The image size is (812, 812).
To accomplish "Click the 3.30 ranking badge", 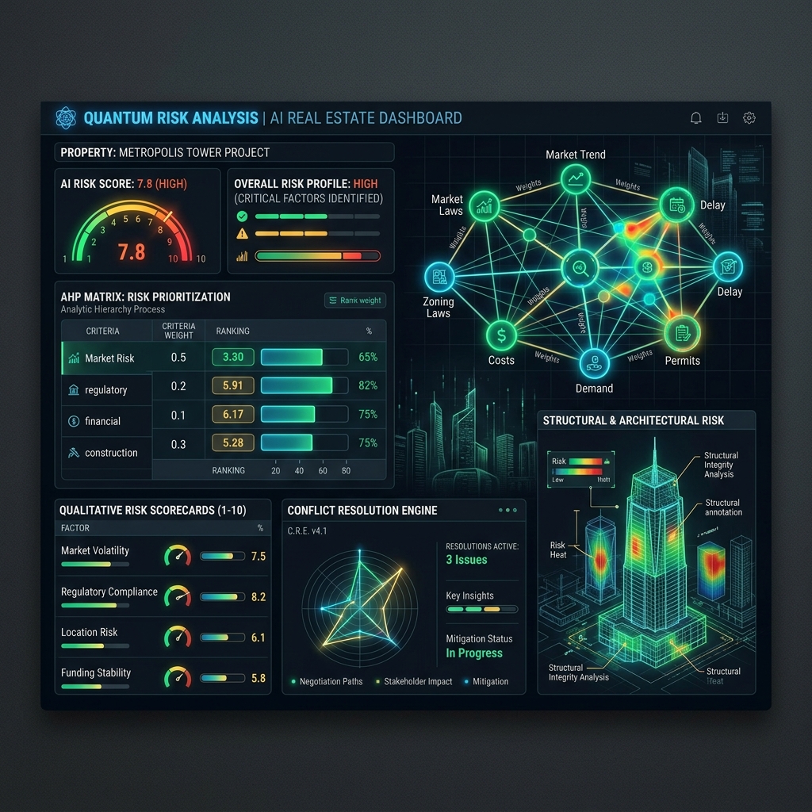I will [233, 357].
